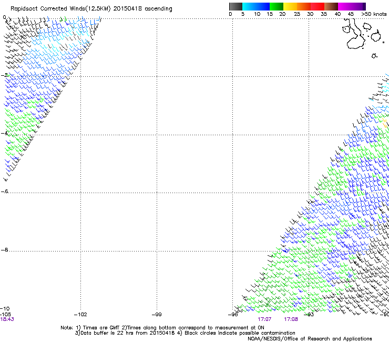Screen dimensions: 389x342
Task: Click the purple time stamp 18:43
Action: (7, 319)
